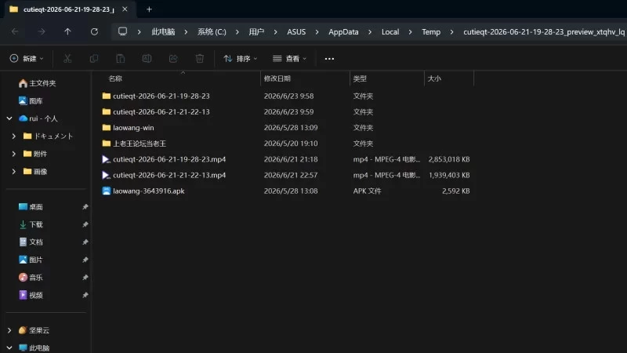Collapse the 此电脑 node in sidebar
This screenshot has width=627, height=353.
pyautogui.click(x=9, y=348)
